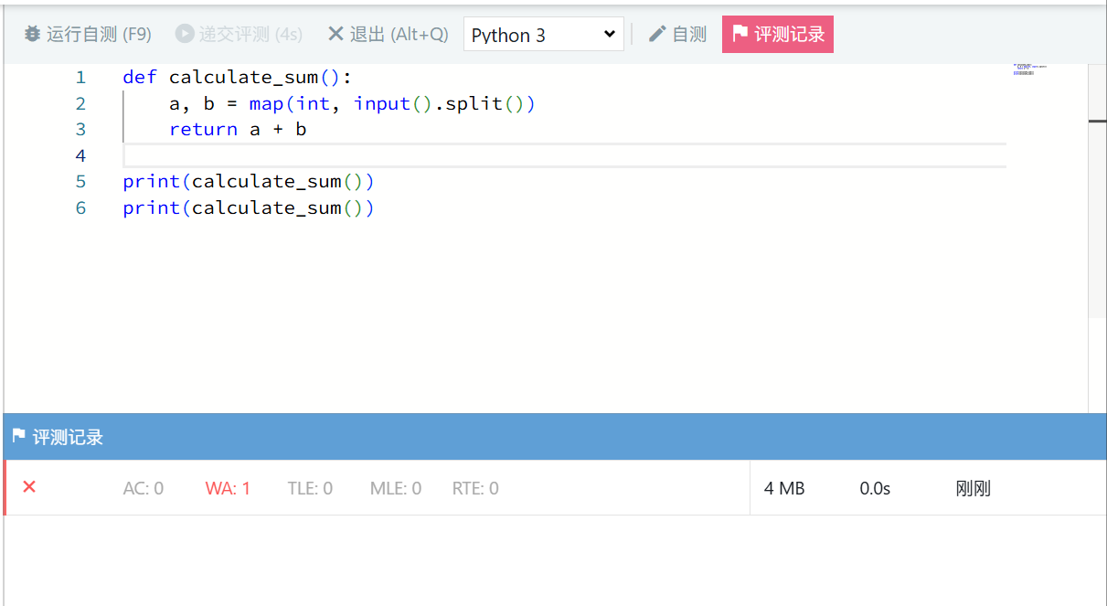The image size is (1107, 606).
Task: Click the MLE: 0 result count
Action: tap(396, 488)
